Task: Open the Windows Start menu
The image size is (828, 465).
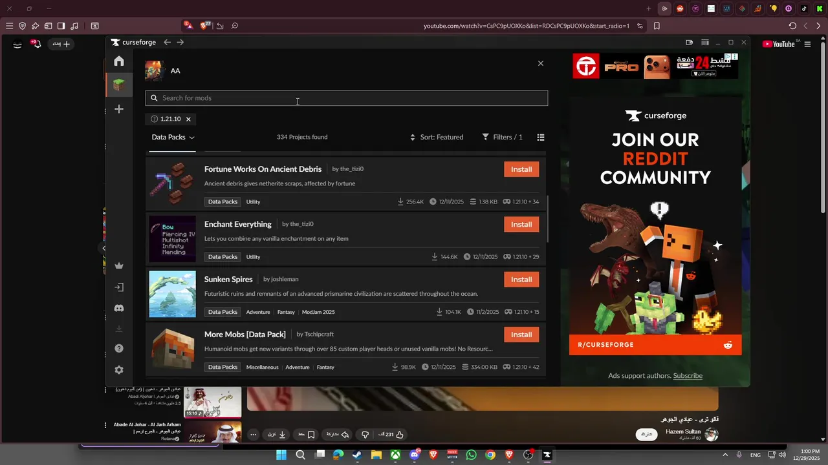Action: pyautogui.click(x=281, y=455)
